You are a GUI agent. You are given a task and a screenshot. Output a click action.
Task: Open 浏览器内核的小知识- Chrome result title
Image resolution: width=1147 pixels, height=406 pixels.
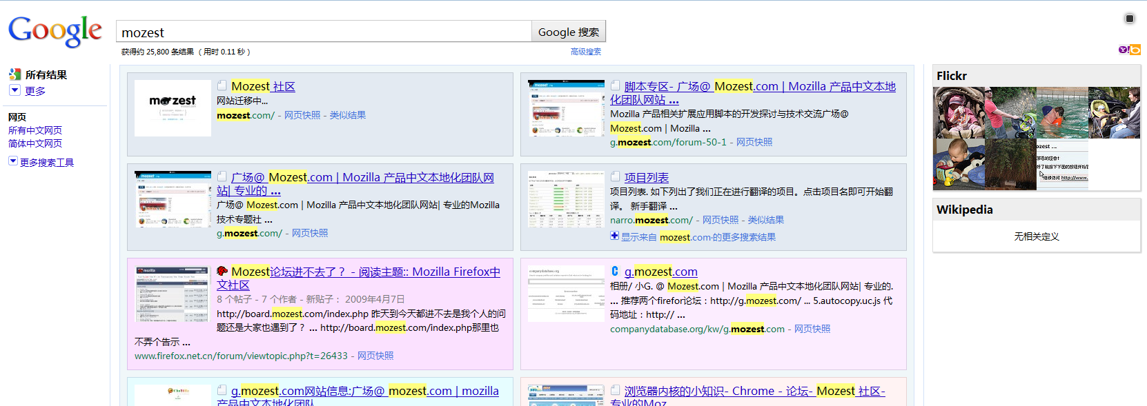(747, 396)
